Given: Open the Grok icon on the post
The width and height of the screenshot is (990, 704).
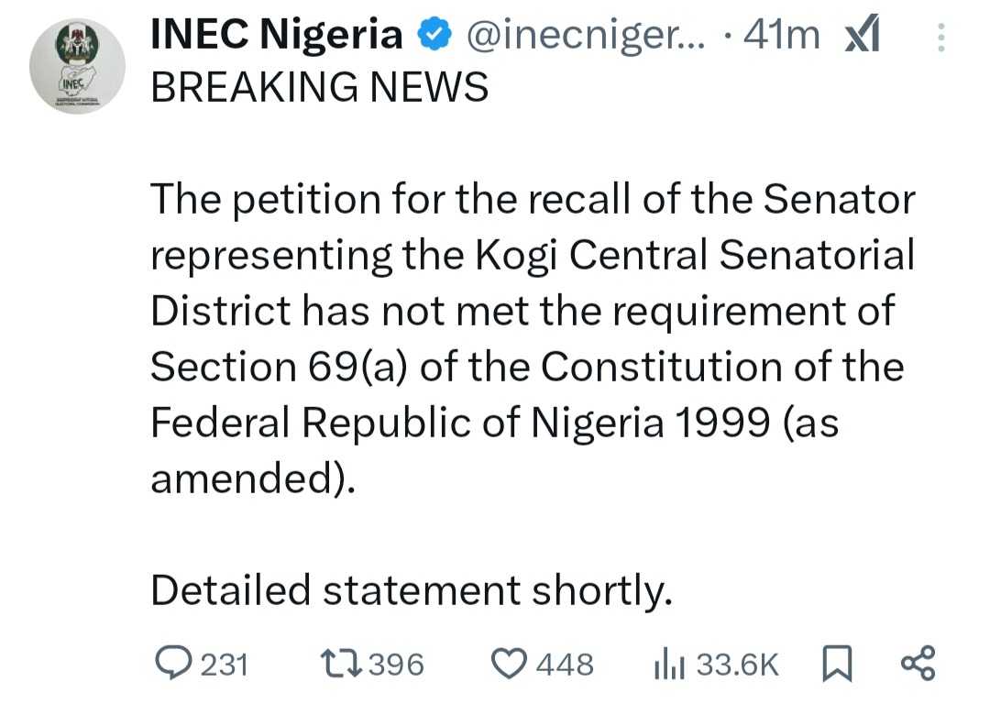Looking at the screenshot, I should tap(862, 36).
